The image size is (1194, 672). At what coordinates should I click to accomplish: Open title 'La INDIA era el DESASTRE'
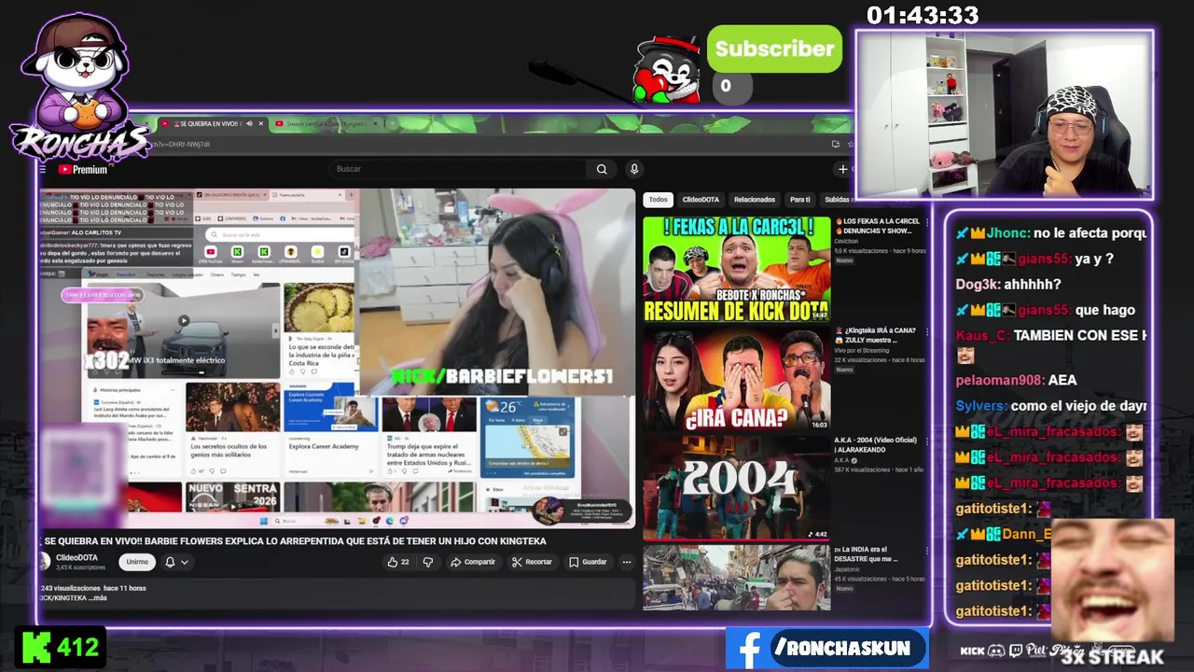coord(868,554)
